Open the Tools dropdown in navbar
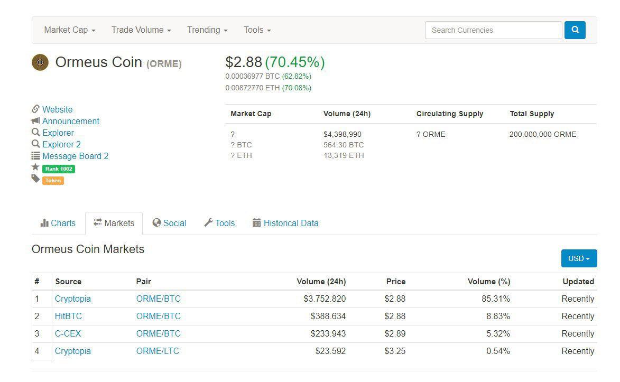 pos(257,30)
